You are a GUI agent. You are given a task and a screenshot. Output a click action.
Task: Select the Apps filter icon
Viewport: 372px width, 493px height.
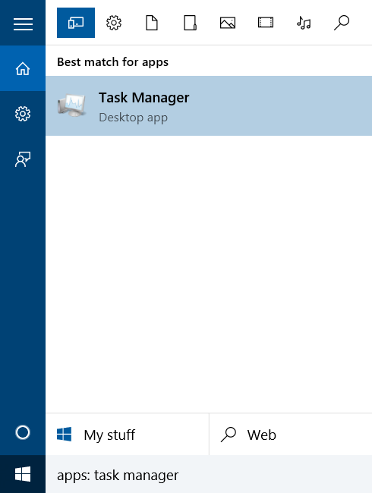click(x=76, y=23)
